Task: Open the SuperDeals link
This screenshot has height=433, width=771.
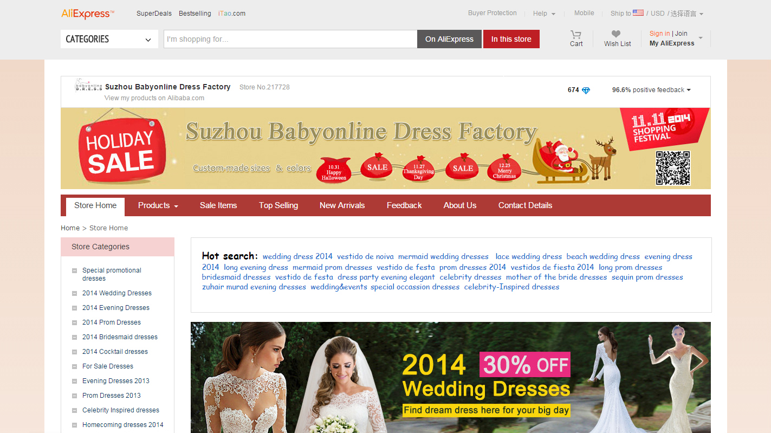Action: (x=153, y=14)
